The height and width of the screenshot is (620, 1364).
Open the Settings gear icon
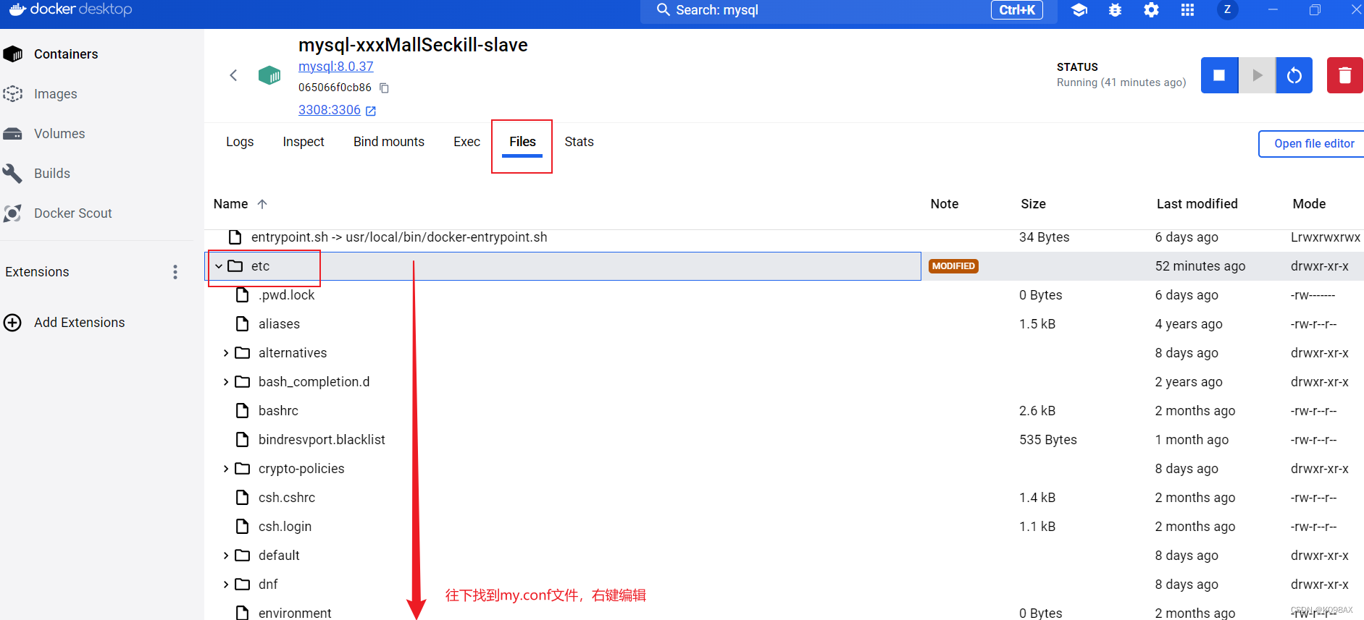pos(1152,10)
